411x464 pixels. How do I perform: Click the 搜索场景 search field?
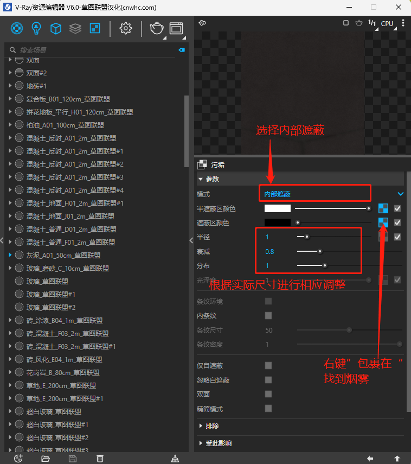click(92, 50)
